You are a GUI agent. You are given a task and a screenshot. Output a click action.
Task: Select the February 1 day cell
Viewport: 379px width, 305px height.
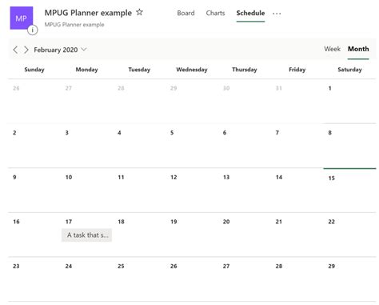349,101
